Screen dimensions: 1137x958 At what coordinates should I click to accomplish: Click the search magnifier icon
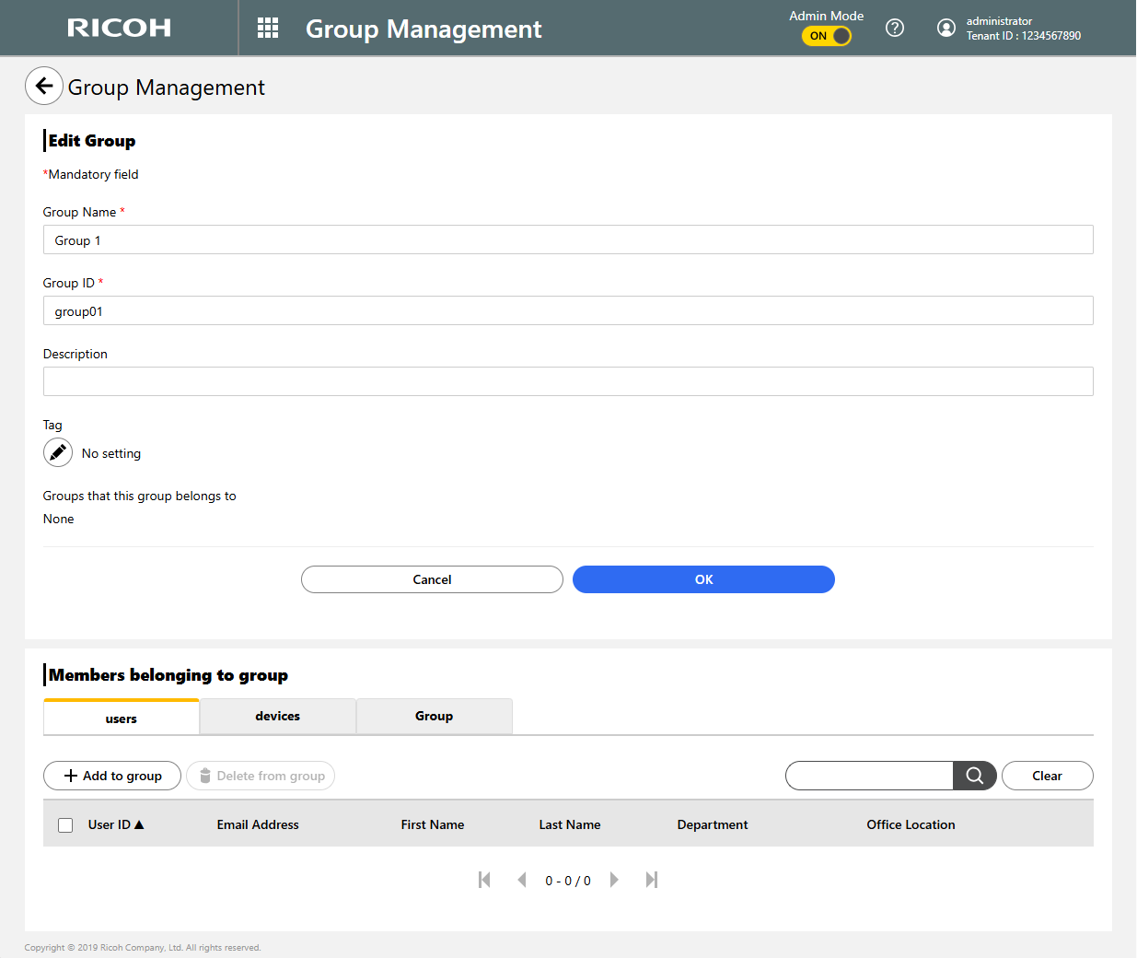pyautogui.click(x=974, y=776)
